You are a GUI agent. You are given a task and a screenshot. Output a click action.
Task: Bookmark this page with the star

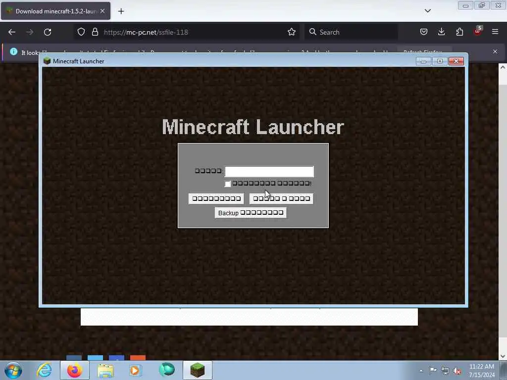(291, 32)
